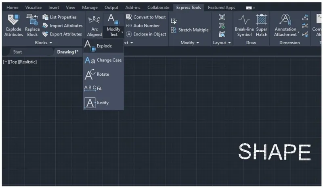323x188 pixels.
Task: Switch to the Start document tab
Action: click(17, 52)
